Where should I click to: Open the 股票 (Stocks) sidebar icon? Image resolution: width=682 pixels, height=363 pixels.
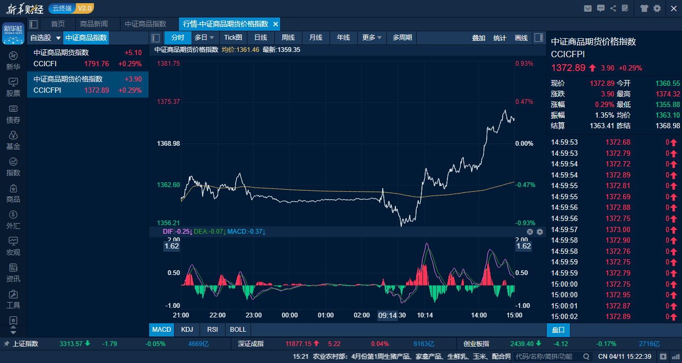pos(13,87)
